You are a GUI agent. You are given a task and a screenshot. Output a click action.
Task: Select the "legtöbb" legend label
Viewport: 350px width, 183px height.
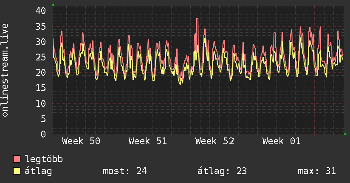coord(44,159)
